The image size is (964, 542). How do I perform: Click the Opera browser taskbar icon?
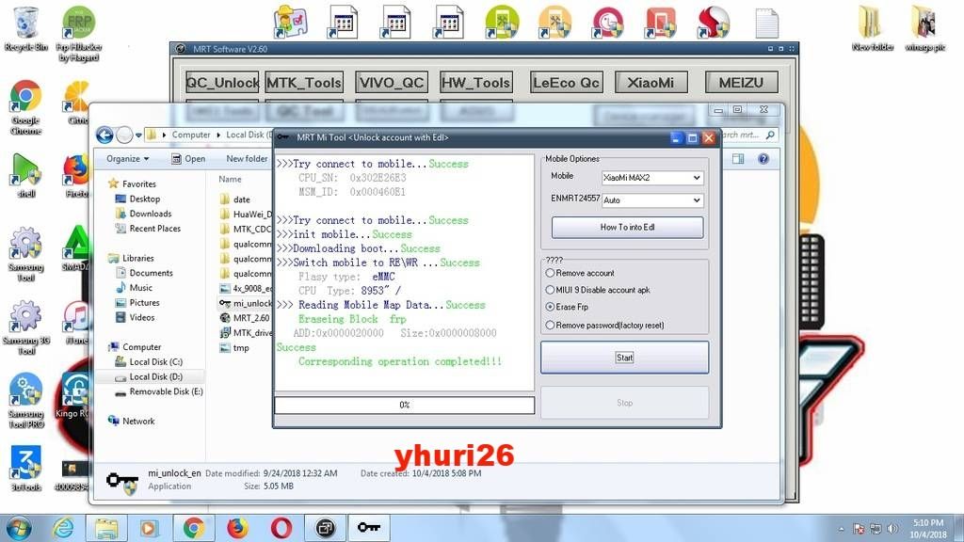click(281, 528)
